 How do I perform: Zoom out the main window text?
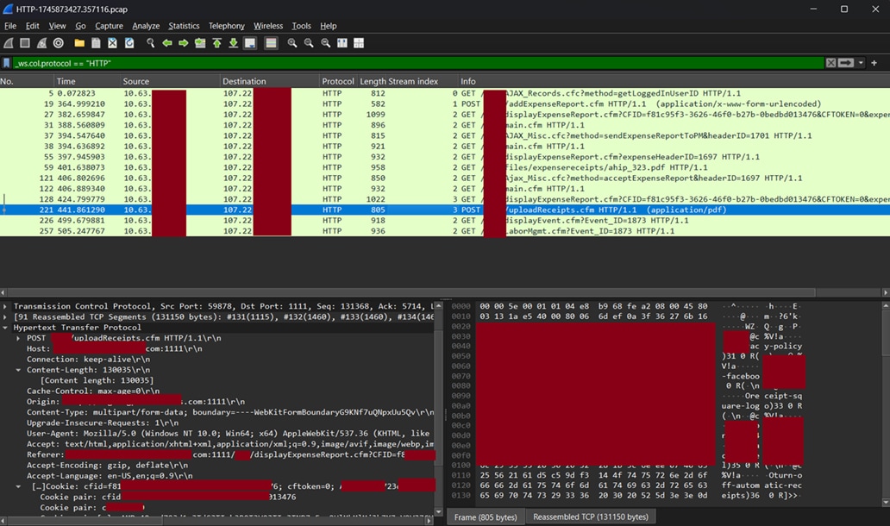point(309,43)
